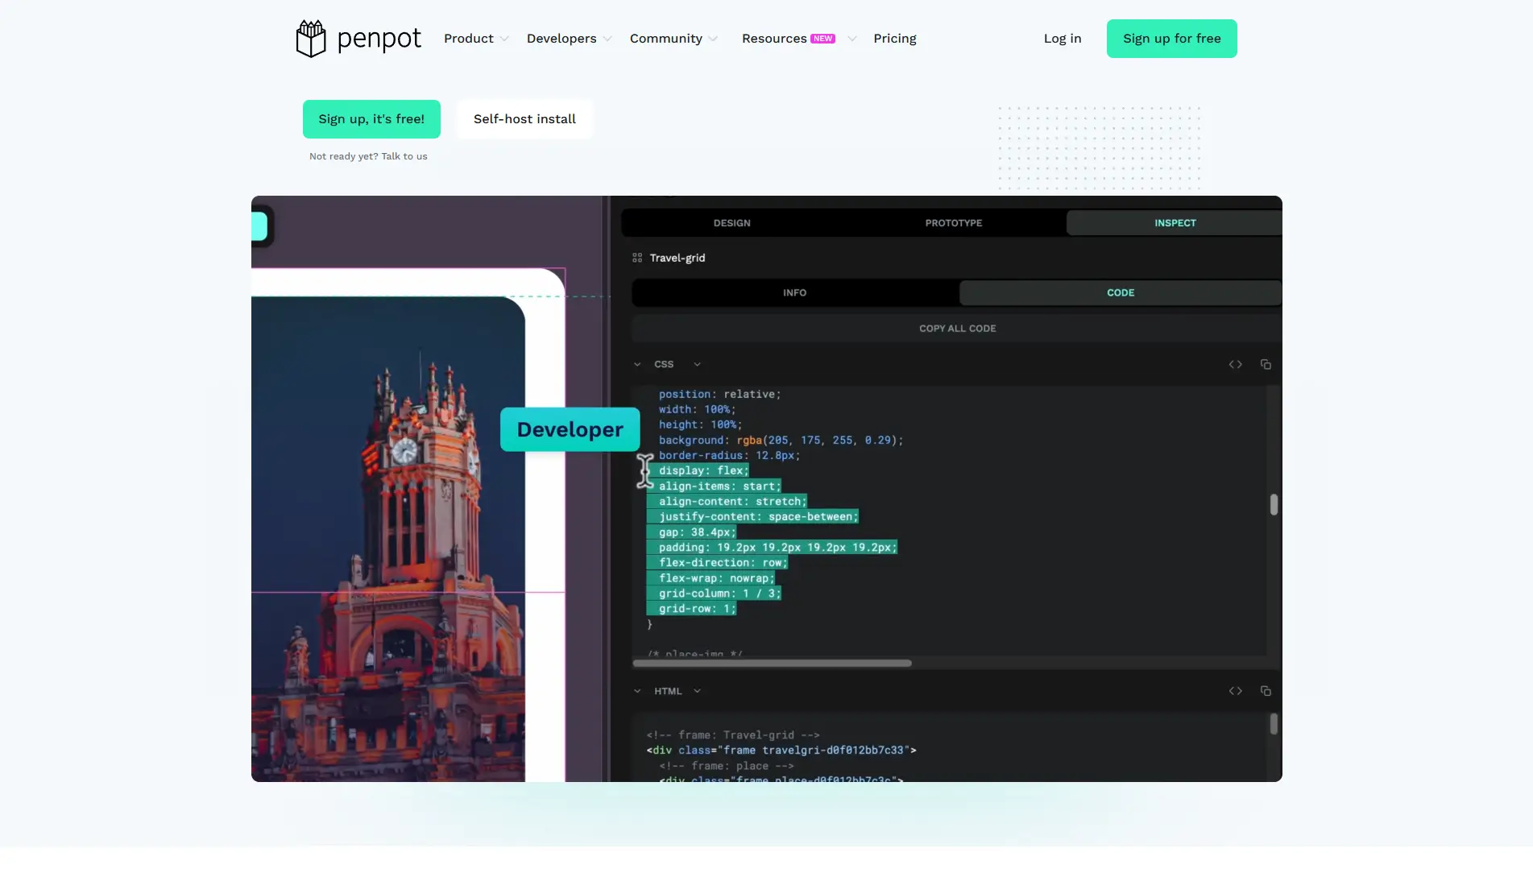Click Sign up, it's free! button
This screenshot has width=1533, height=869.
371,119
